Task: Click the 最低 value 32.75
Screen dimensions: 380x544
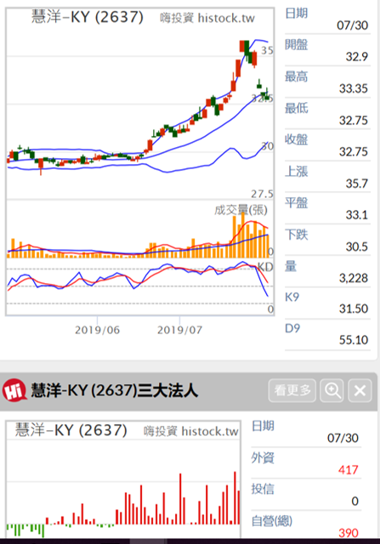Action: [x=354, y=121]
